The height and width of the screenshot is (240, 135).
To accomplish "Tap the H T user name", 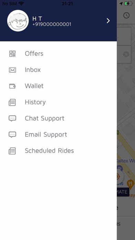I will (37, 19).
